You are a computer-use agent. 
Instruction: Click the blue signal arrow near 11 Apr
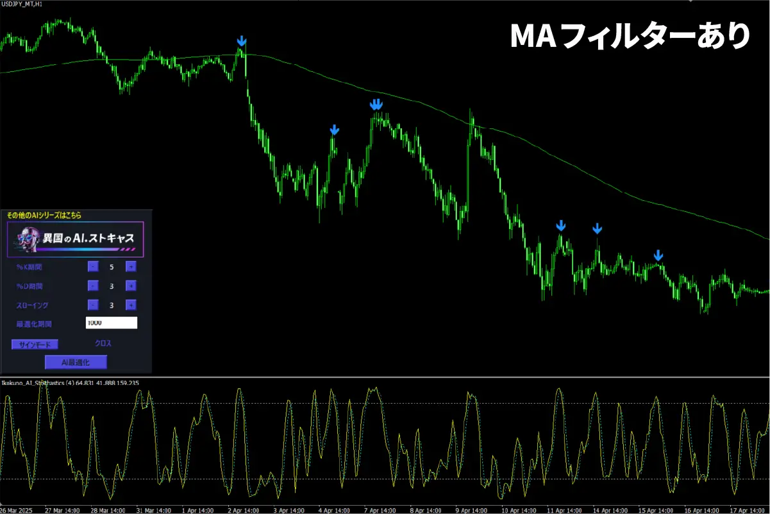tap(561, 225)
